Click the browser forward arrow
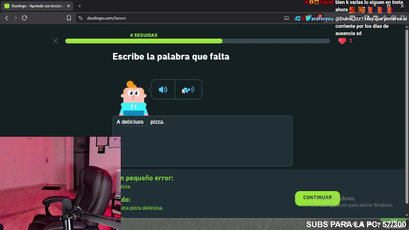This screenshot has height=230, width=409. click(x=15, y=18)
